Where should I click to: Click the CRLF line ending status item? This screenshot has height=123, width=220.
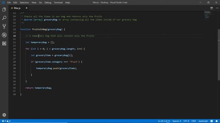coord(194,121)
